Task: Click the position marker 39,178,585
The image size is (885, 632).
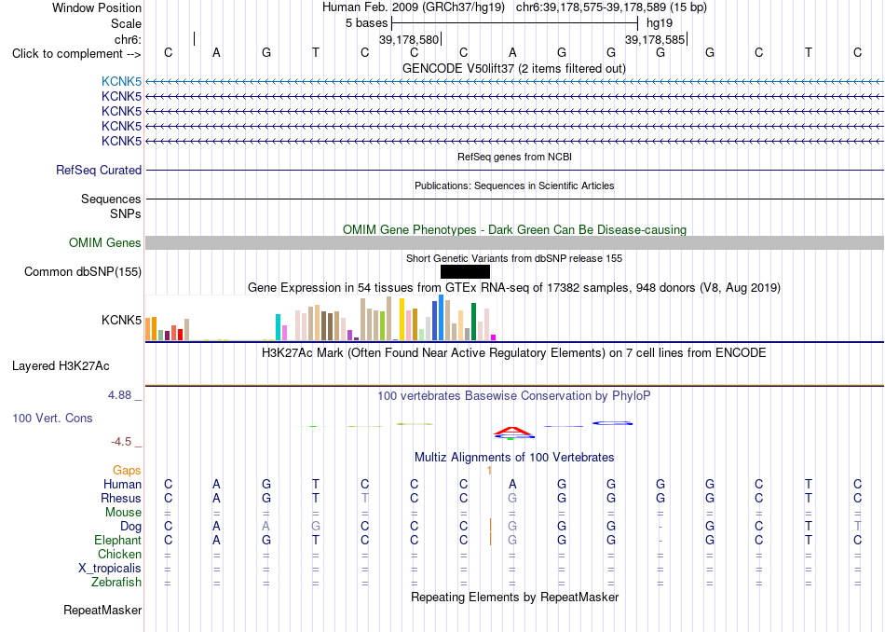Action: point(655,39)
